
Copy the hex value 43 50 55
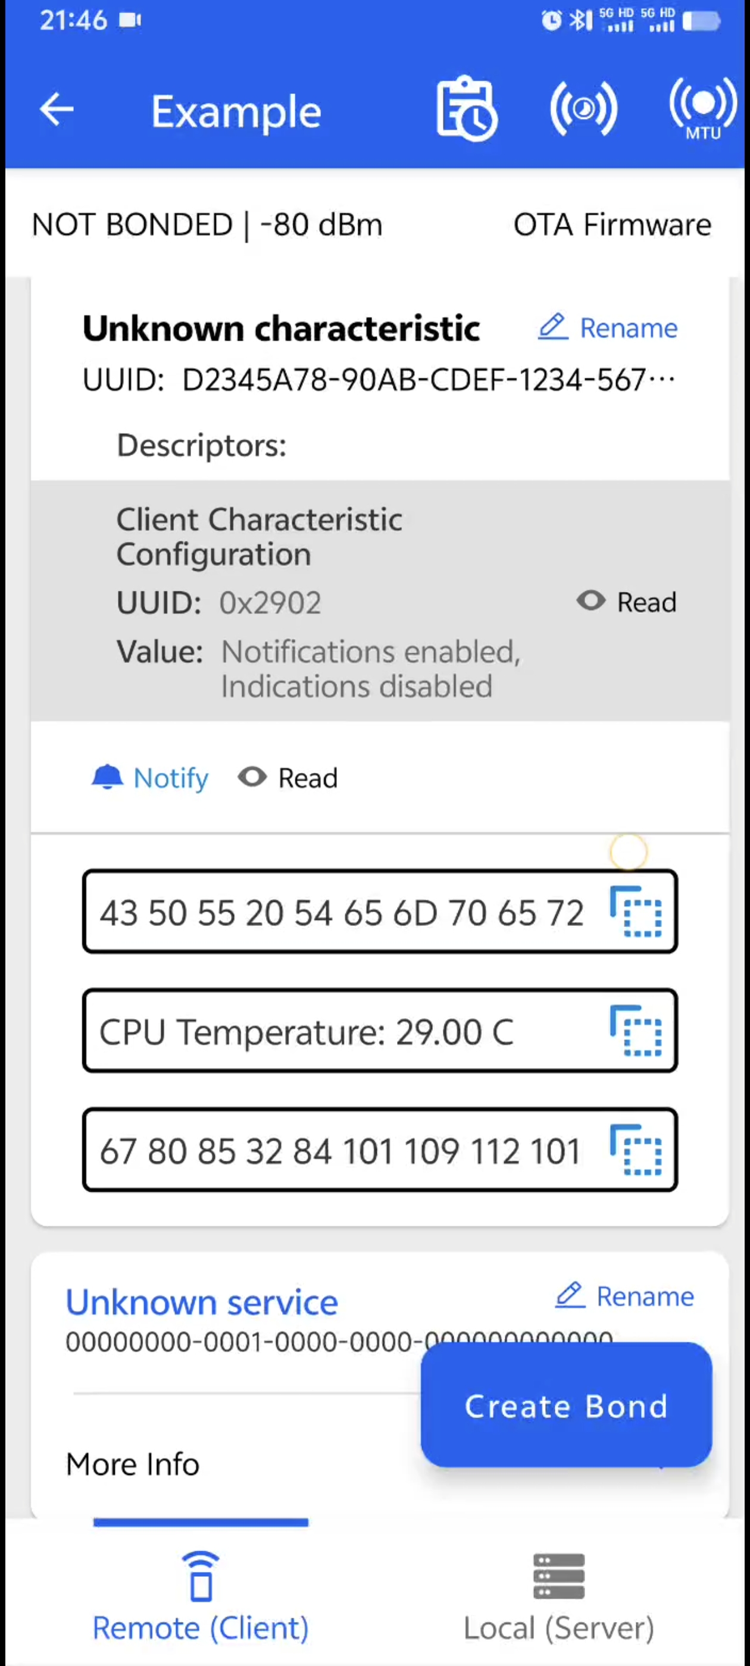[x=636, y=912]
